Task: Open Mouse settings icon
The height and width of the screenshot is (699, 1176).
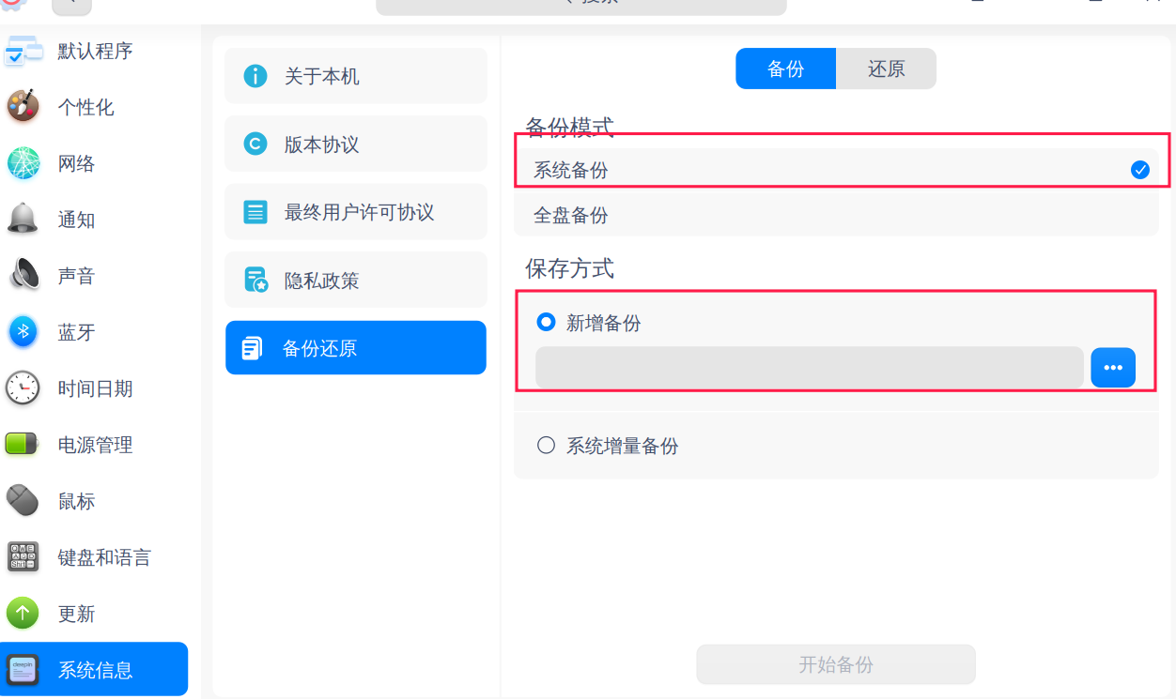Action: [23, 501]
